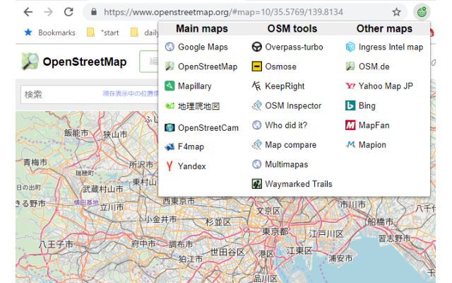This screenshot has height=283, width=452.
Task: Click the 立川市 label on map
Action: click(112, 207)
